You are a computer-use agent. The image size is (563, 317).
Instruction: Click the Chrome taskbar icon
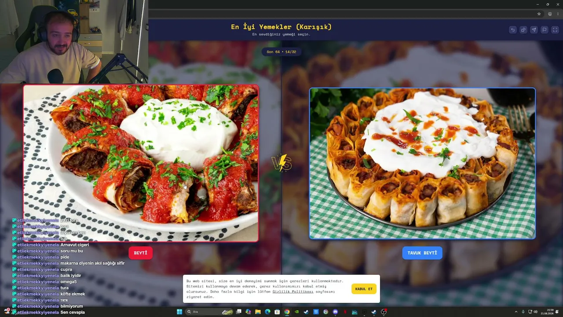[x=287, y=312]
